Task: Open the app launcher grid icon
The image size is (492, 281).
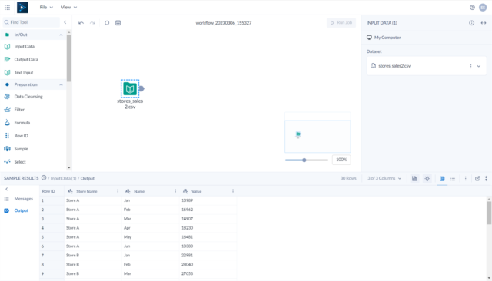Action: pyautogui.click(x=7, y=7)
